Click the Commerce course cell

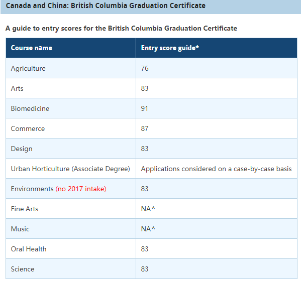point(71,128)
